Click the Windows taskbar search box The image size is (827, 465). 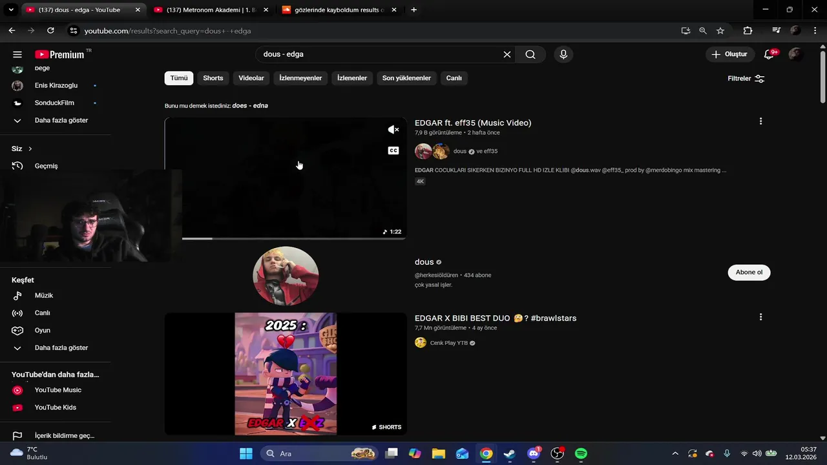320,453
